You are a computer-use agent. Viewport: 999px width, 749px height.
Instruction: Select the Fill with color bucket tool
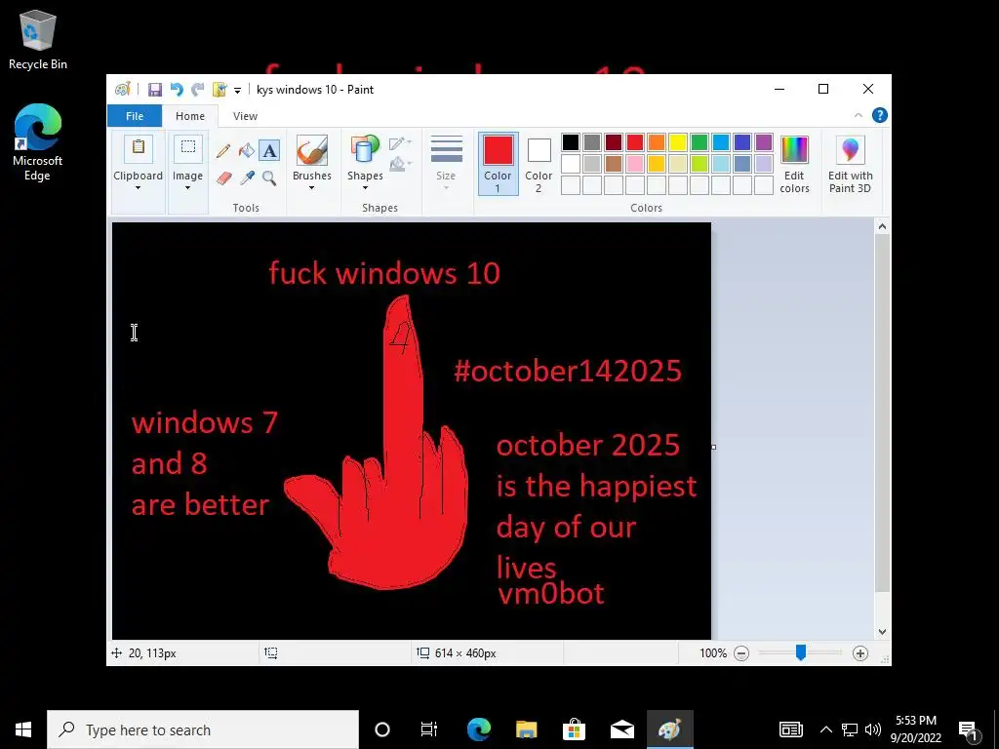pyautogui.click(x=246, y=151)
